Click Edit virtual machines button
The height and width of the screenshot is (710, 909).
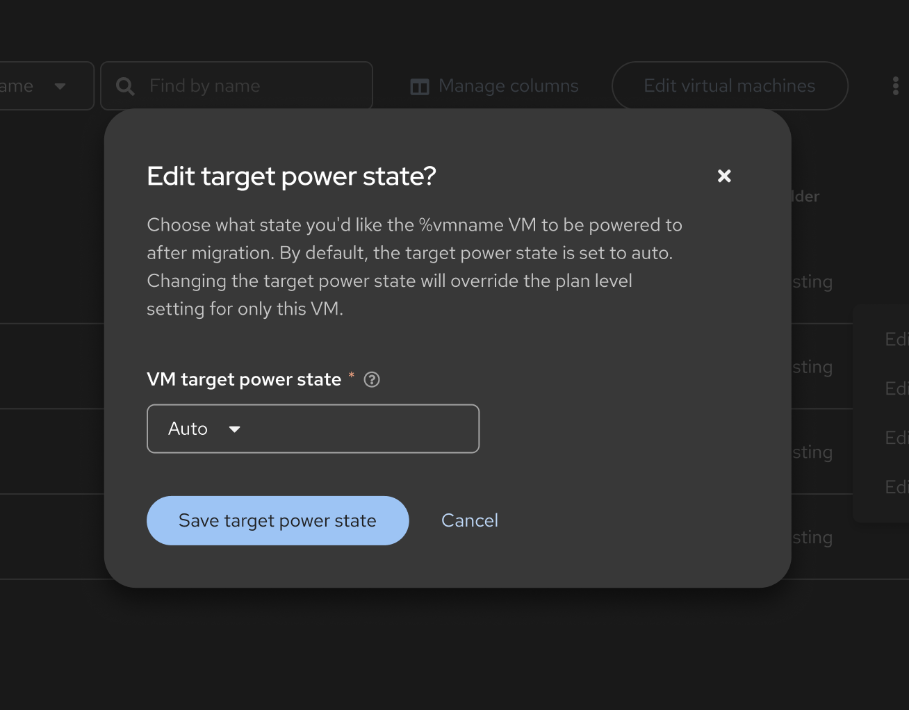(730, 85)
